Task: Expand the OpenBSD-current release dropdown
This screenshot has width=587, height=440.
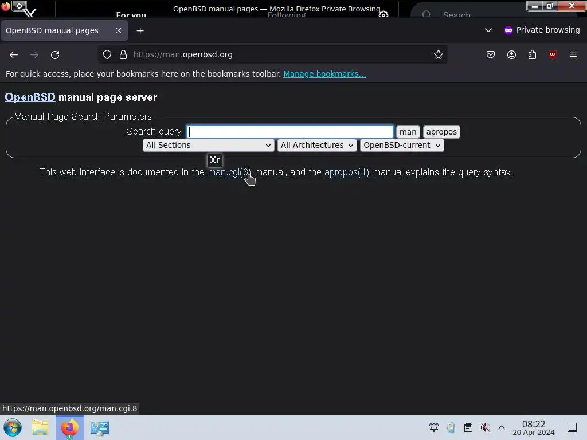Action: 402,145
